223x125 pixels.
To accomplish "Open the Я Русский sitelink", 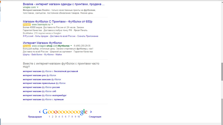I will point(28,36).
